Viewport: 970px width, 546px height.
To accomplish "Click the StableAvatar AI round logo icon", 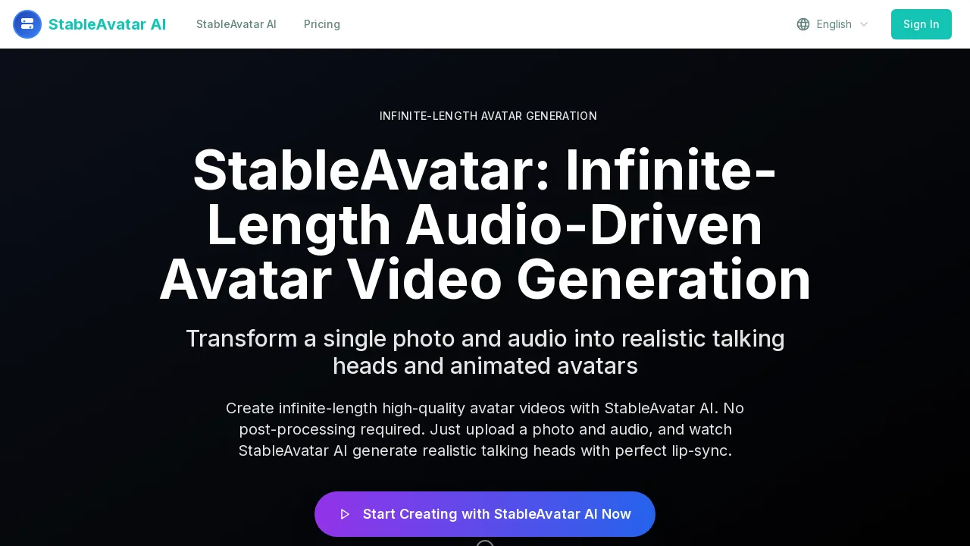I will tap(27, 24).
